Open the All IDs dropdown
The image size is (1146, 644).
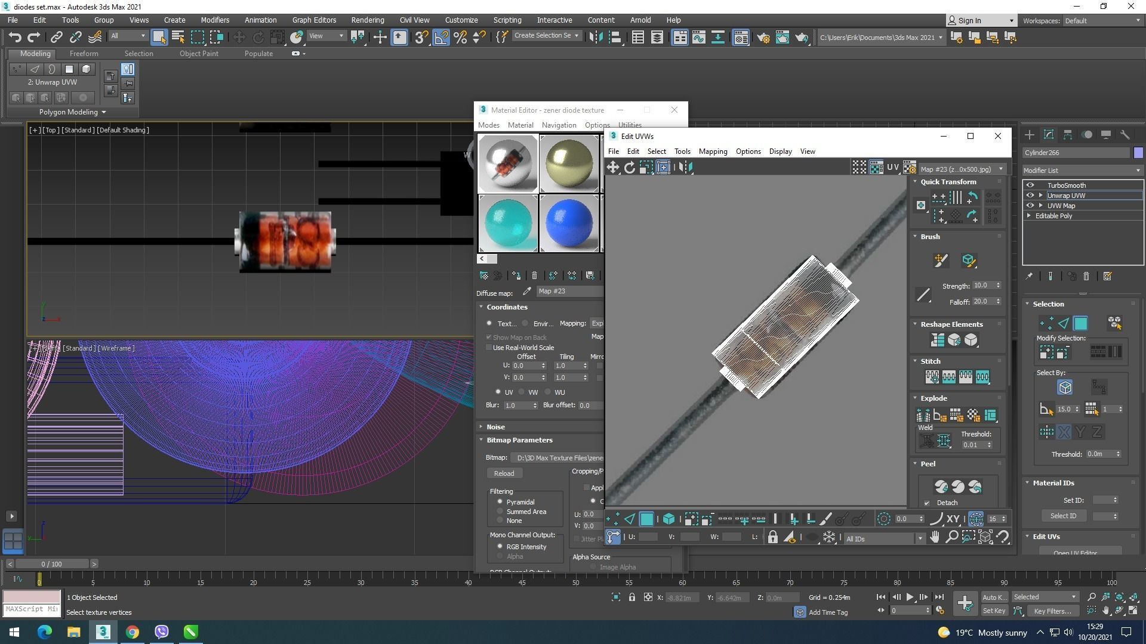point(884,539)
